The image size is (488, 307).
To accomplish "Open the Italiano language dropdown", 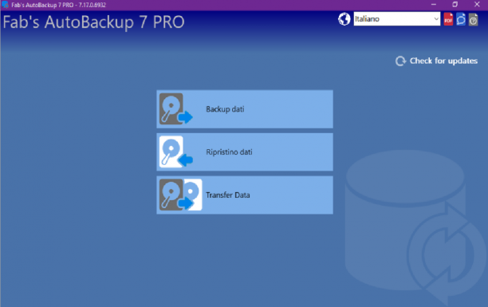I will [x=397, y=19].
